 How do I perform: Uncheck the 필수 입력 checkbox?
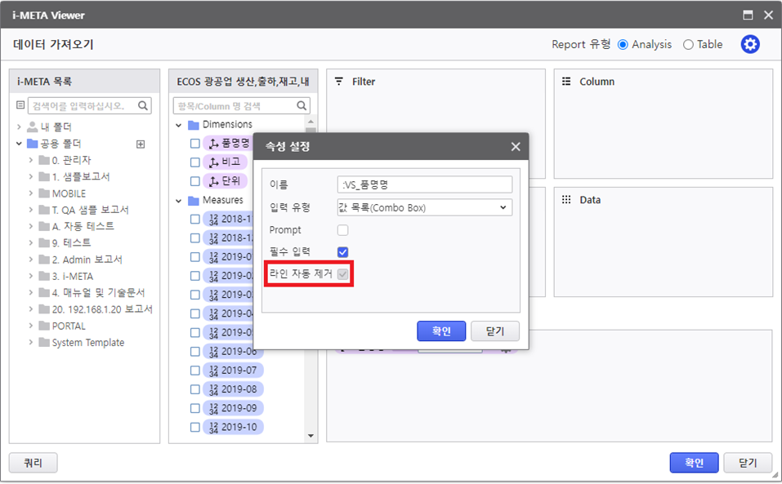(343, 252)
